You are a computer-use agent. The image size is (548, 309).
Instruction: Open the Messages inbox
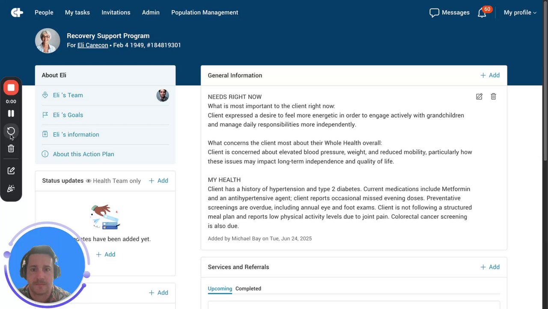tap(450, 13)
